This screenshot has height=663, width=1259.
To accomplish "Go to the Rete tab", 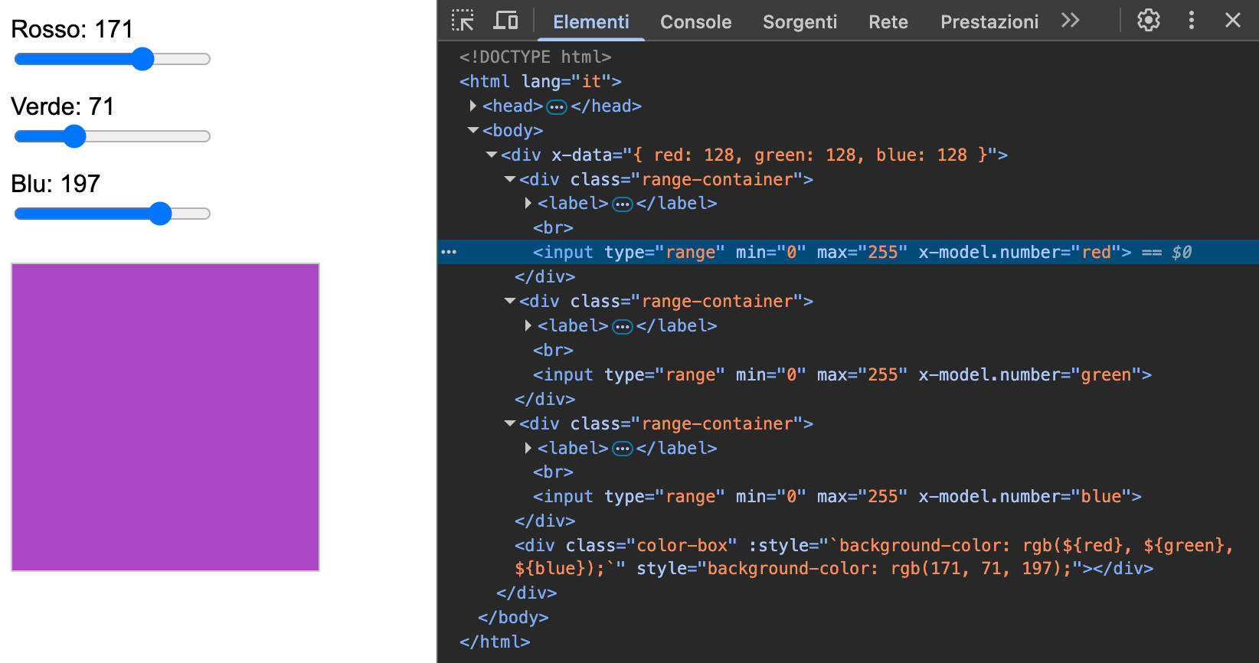I will (x=888, y=22).
